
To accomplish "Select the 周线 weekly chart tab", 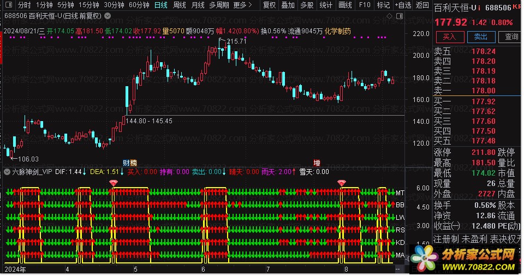I will (x=180, y=5).
